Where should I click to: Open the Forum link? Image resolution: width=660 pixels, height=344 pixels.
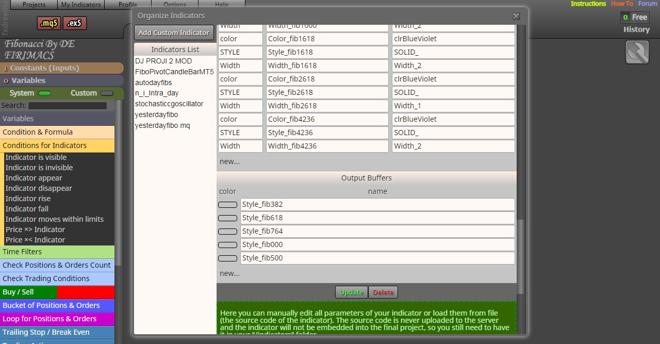point(648,4)
